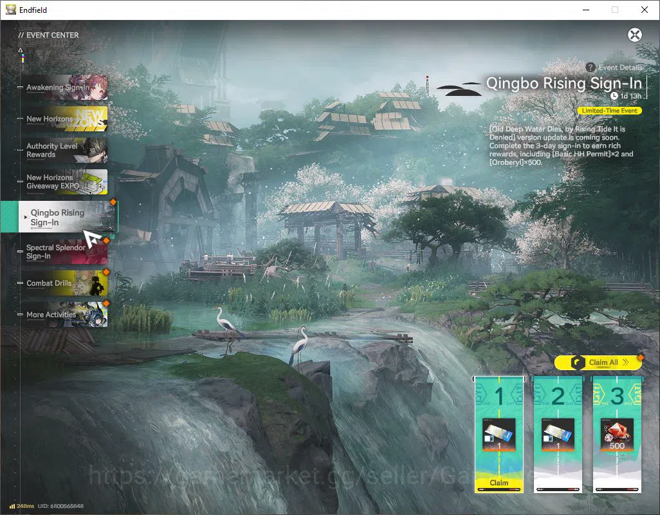Close the Event Center with the X icon

click(x=635, y=35)
